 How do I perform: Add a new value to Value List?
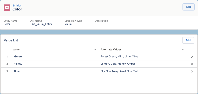pos(188,40)
